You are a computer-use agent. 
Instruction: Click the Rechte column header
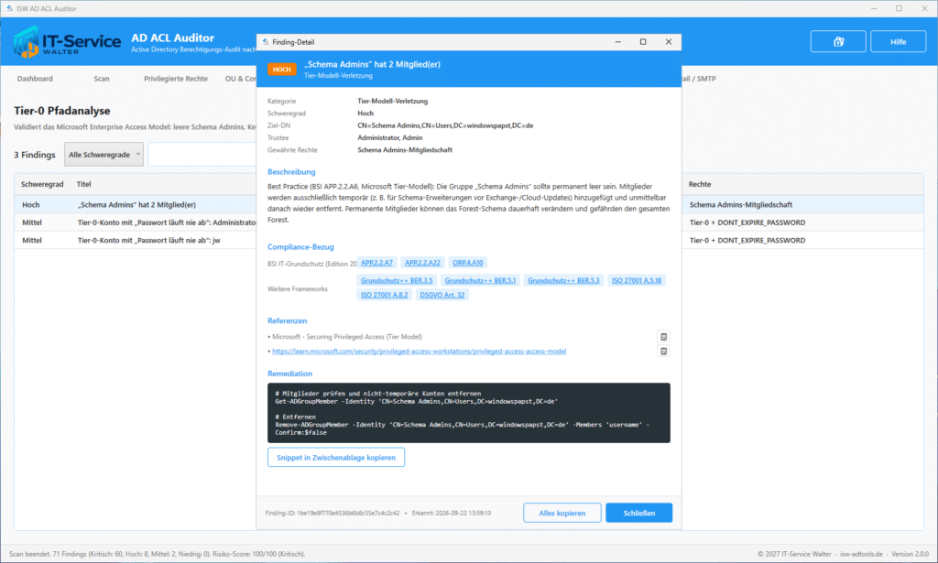tap(700, 184)
